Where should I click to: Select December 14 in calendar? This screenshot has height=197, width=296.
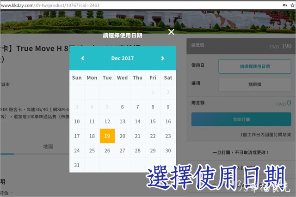tap(138, 121)
